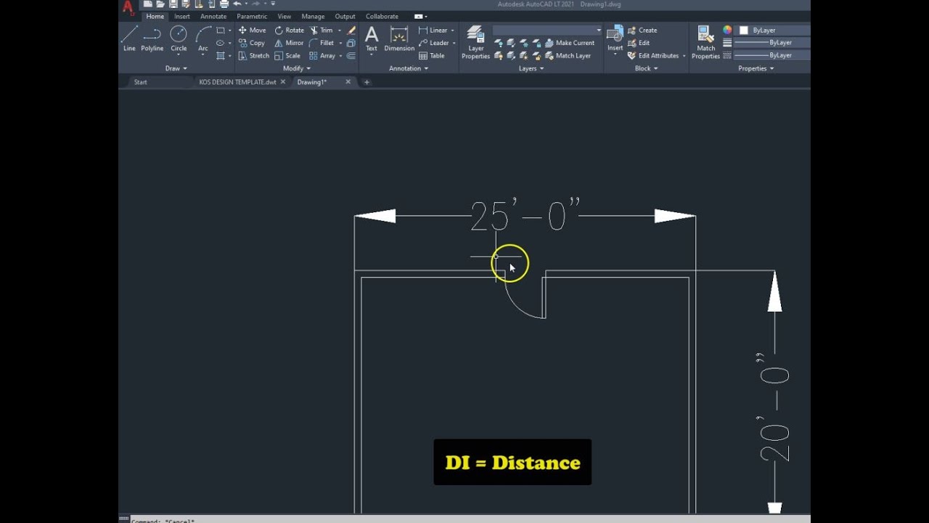Click Create block button
This screenshot has width=929, height=523.
pos(642,31)
